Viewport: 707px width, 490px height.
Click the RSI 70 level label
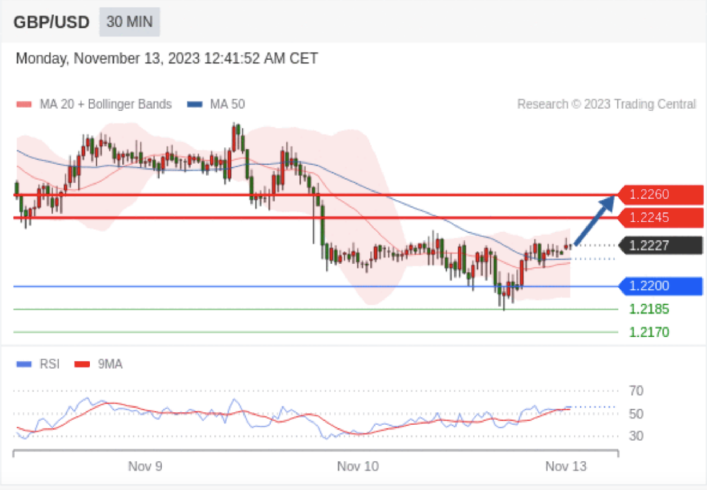tap(636, 391)
